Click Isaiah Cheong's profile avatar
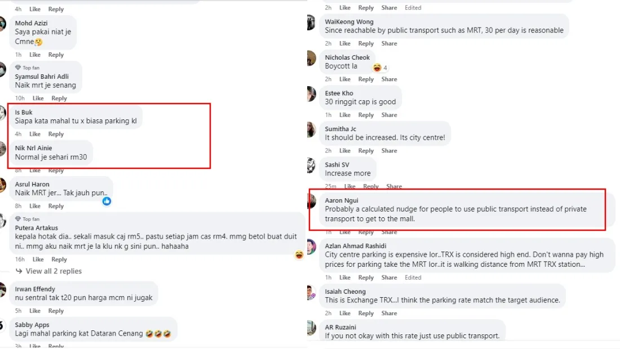 tap(311, 292)
